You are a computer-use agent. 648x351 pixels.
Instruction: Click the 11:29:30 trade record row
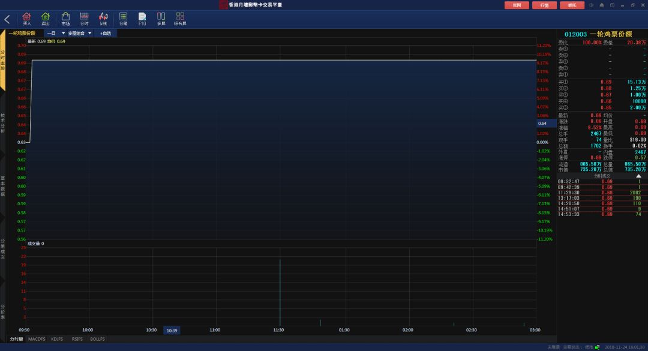602,193
